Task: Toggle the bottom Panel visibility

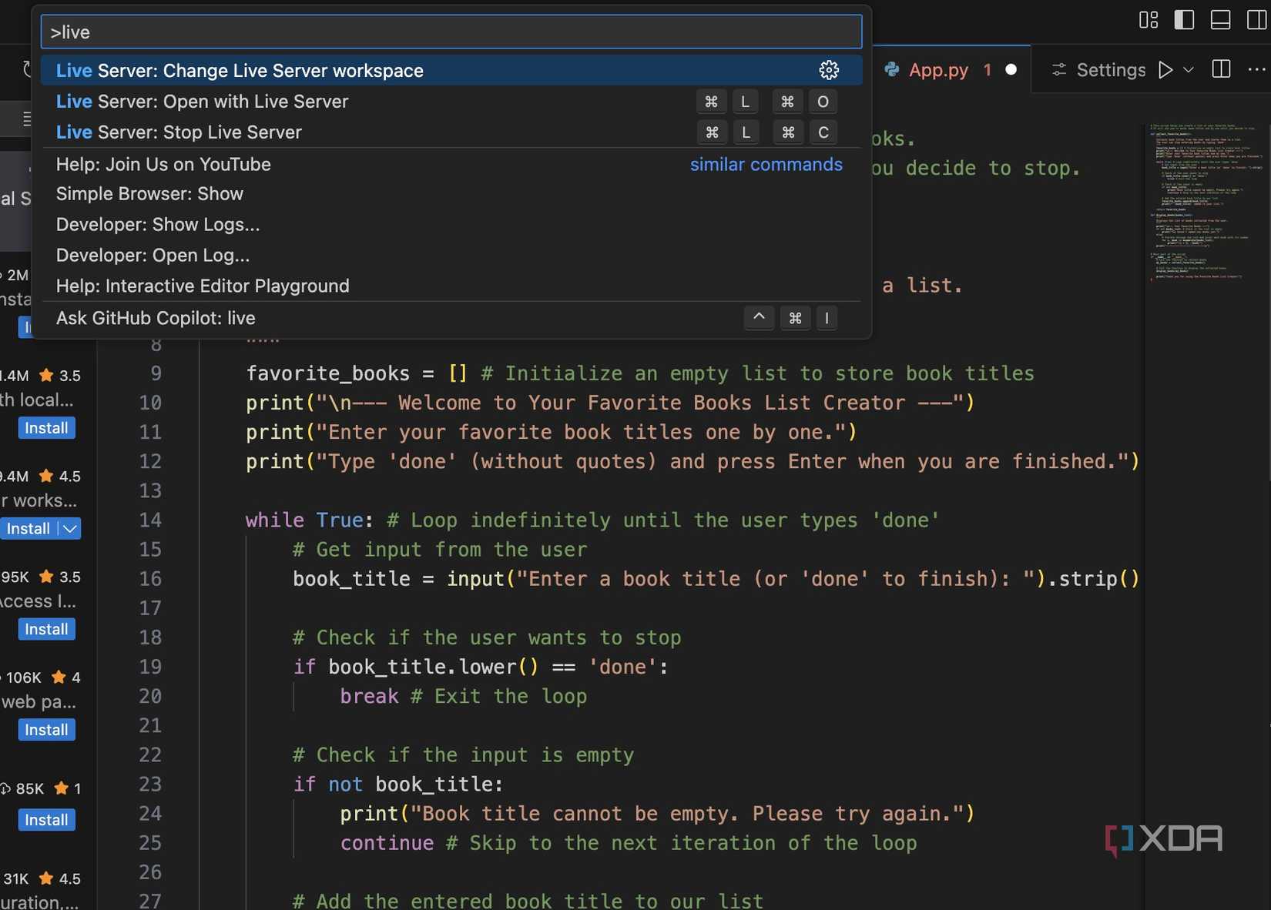Action: point(1220,20)
